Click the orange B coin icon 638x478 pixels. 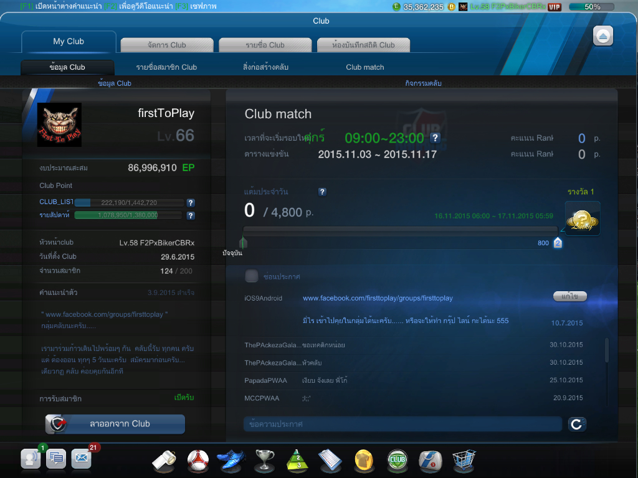point(451,6)
